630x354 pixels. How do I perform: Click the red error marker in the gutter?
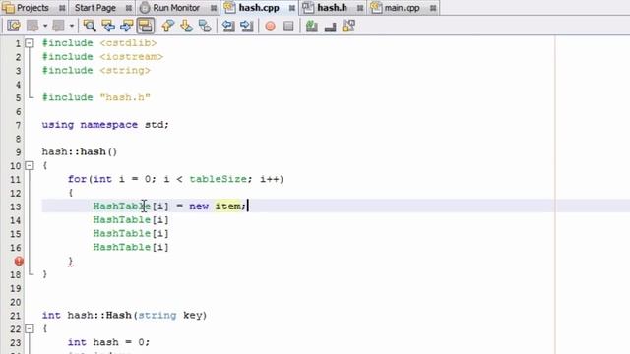pos(19,261)
